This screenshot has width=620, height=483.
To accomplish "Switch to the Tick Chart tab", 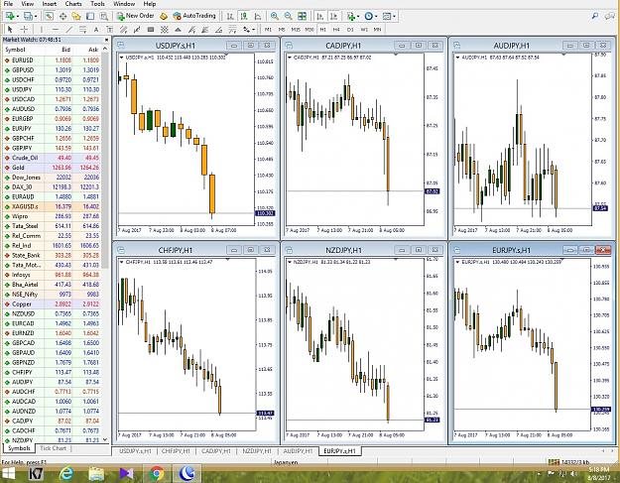I will click(53, 448).
